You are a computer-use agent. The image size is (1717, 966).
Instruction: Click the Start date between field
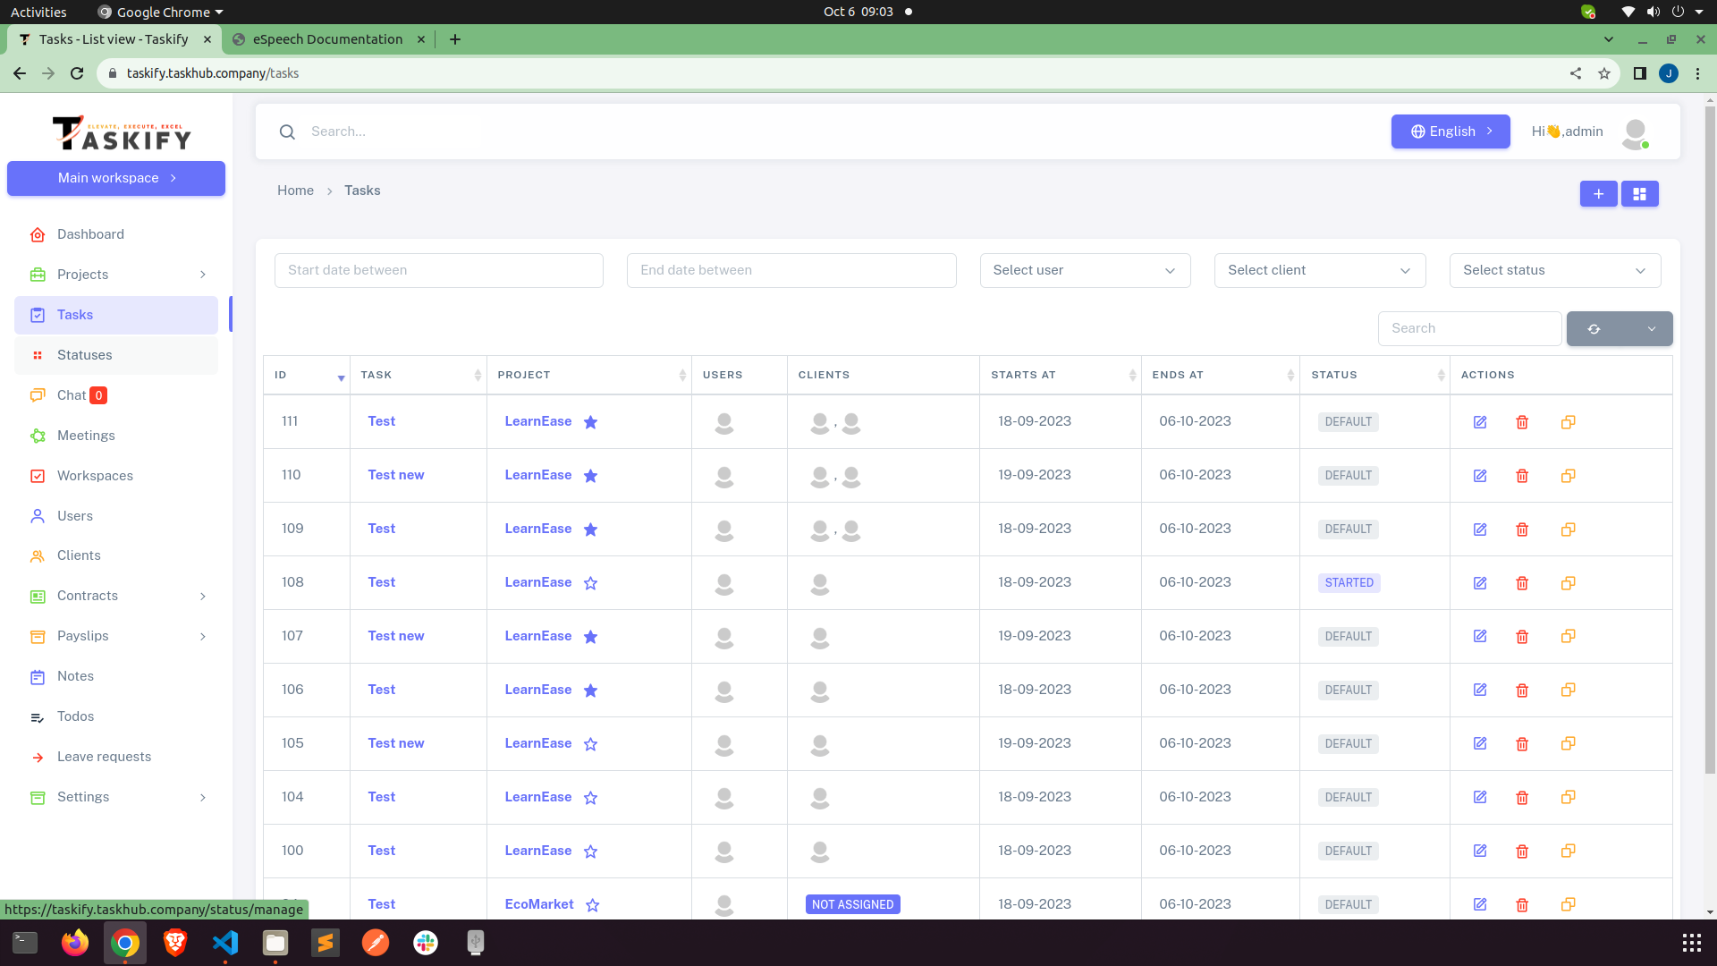point(438,270)
